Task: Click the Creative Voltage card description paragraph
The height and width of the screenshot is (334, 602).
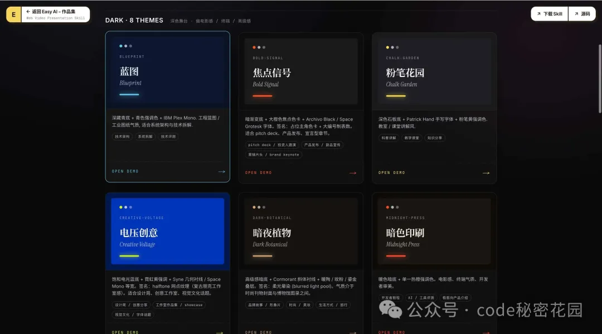Action: [166, 286]
